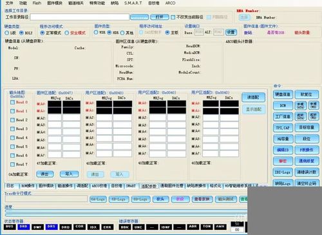Check the Head 6 checkbox
Viewport: 322px width, 235px height.
click(12, 155)
